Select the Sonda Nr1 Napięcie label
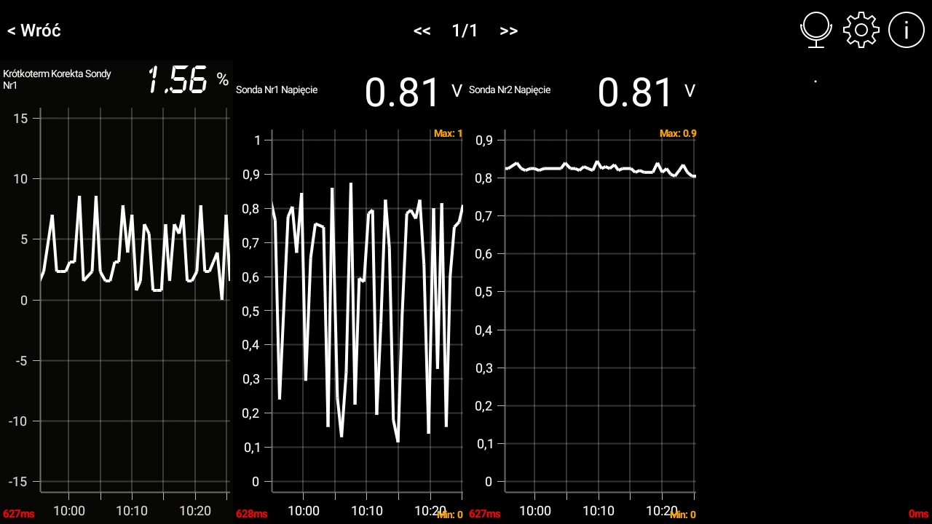The height and width of the screenshot is (524, 932). (x=277, y=90)
